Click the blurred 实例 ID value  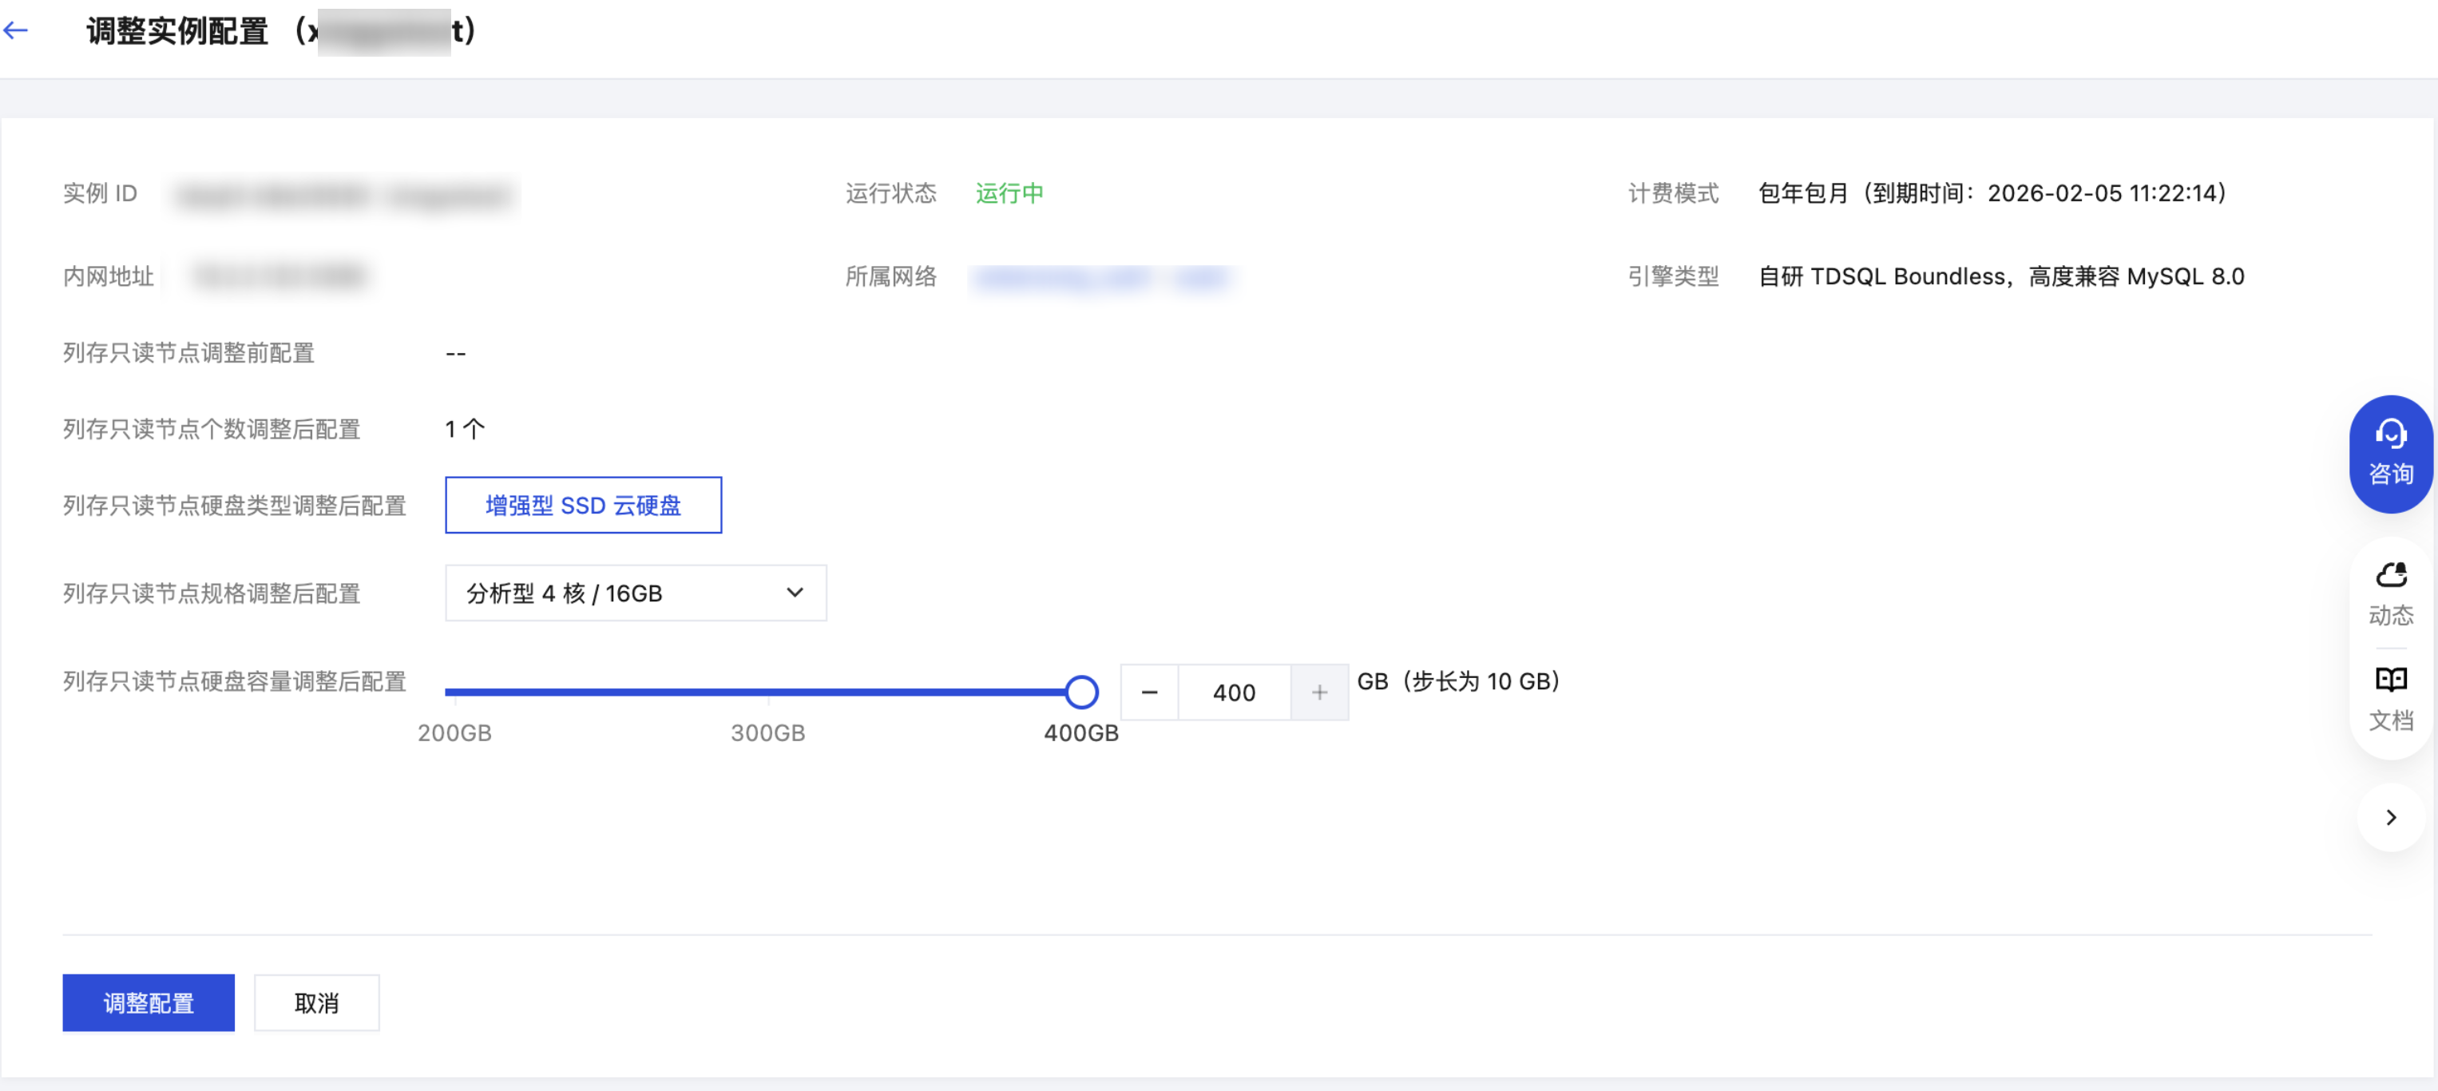tap(344, 196)
